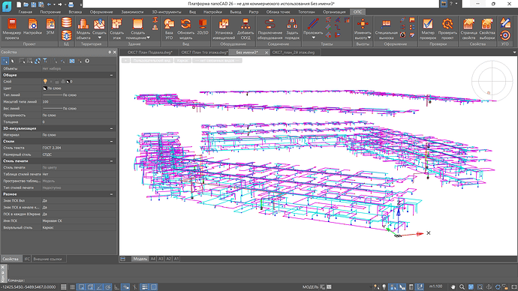
Task: Click the Пользовательский вид viewport button
Action: click(x=152, y=61)
